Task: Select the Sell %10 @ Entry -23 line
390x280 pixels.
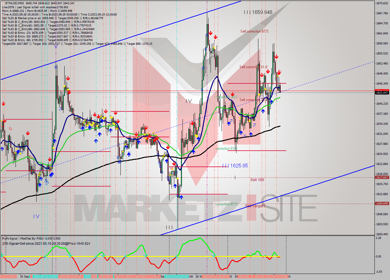Action: tap(47, 33)
